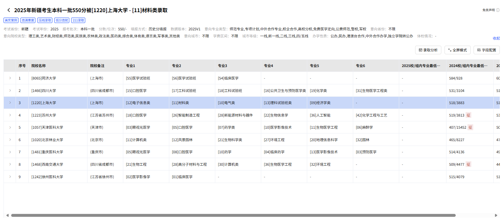Image resolution: width=502 pixels, height=220 pixels.
Task: Expand row 2 四川大学
Action: pos(10,91)
